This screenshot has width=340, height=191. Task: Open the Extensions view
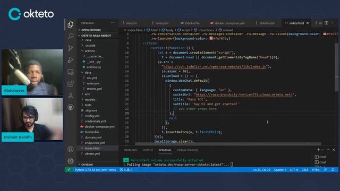pyautogui.click(x=71, y=84)
